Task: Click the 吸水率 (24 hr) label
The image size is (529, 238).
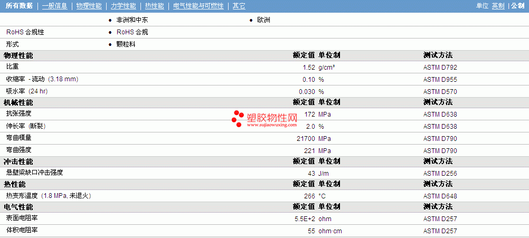Action: pyautogui.click(x=26, y=91)
